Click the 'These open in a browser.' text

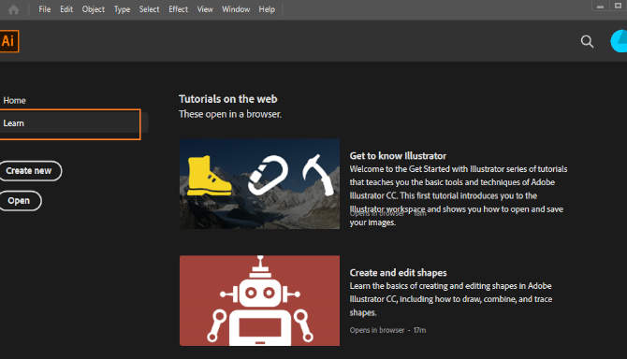(x=230, y=114)
